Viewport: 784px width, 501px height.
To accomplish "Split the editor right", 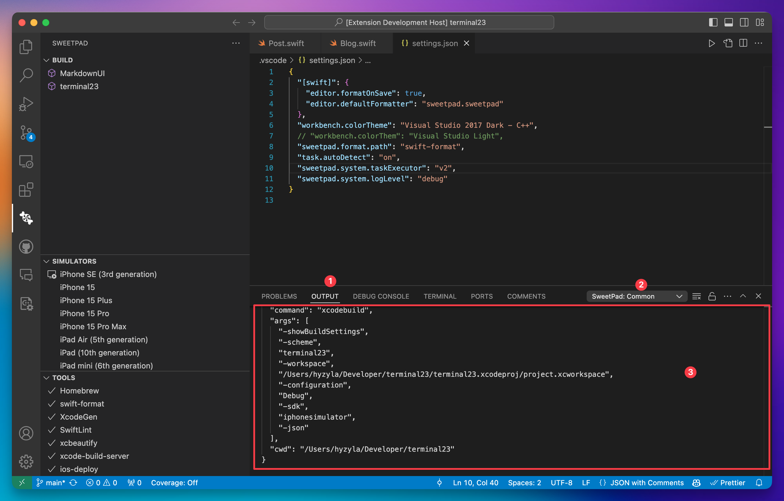I will coord(743,43).
